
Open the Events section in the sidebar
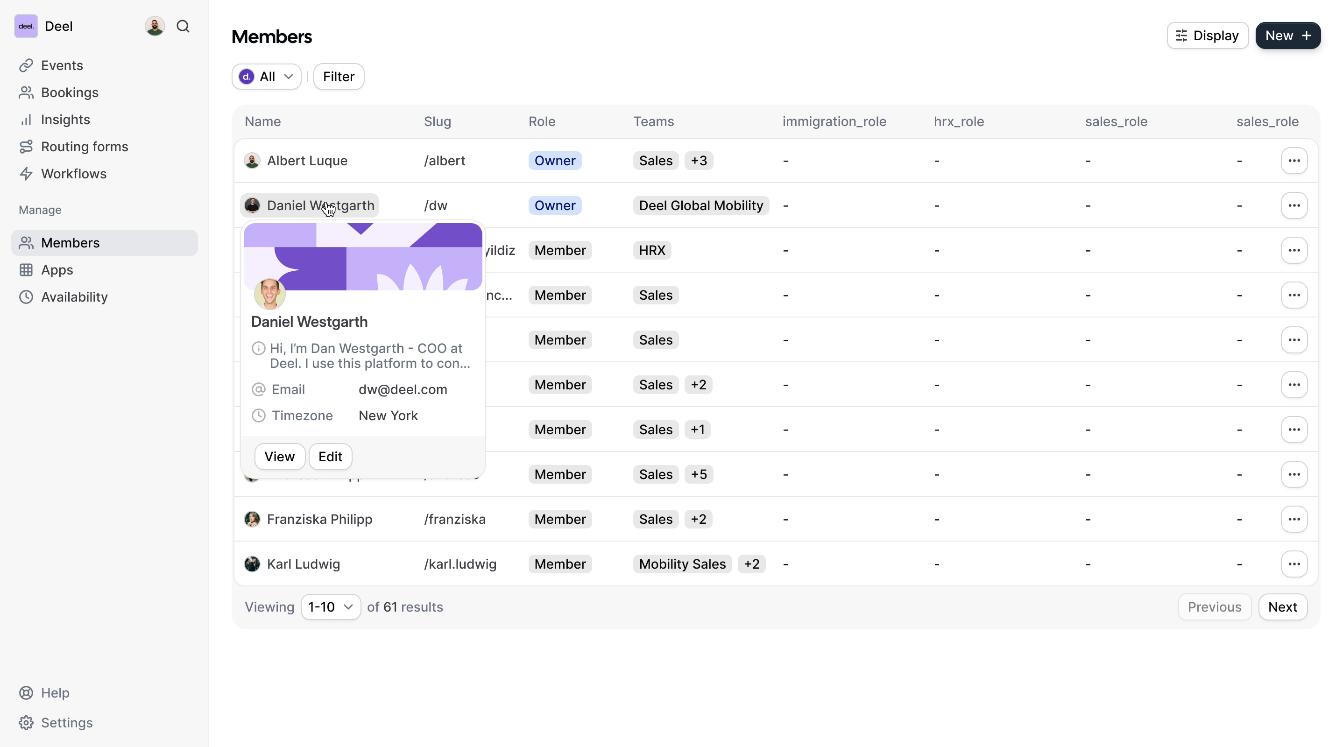point(62,65)
